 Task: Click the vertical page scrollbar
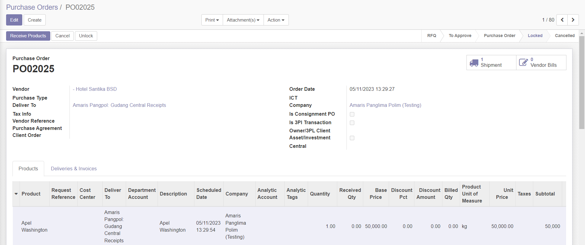[582, 83]
